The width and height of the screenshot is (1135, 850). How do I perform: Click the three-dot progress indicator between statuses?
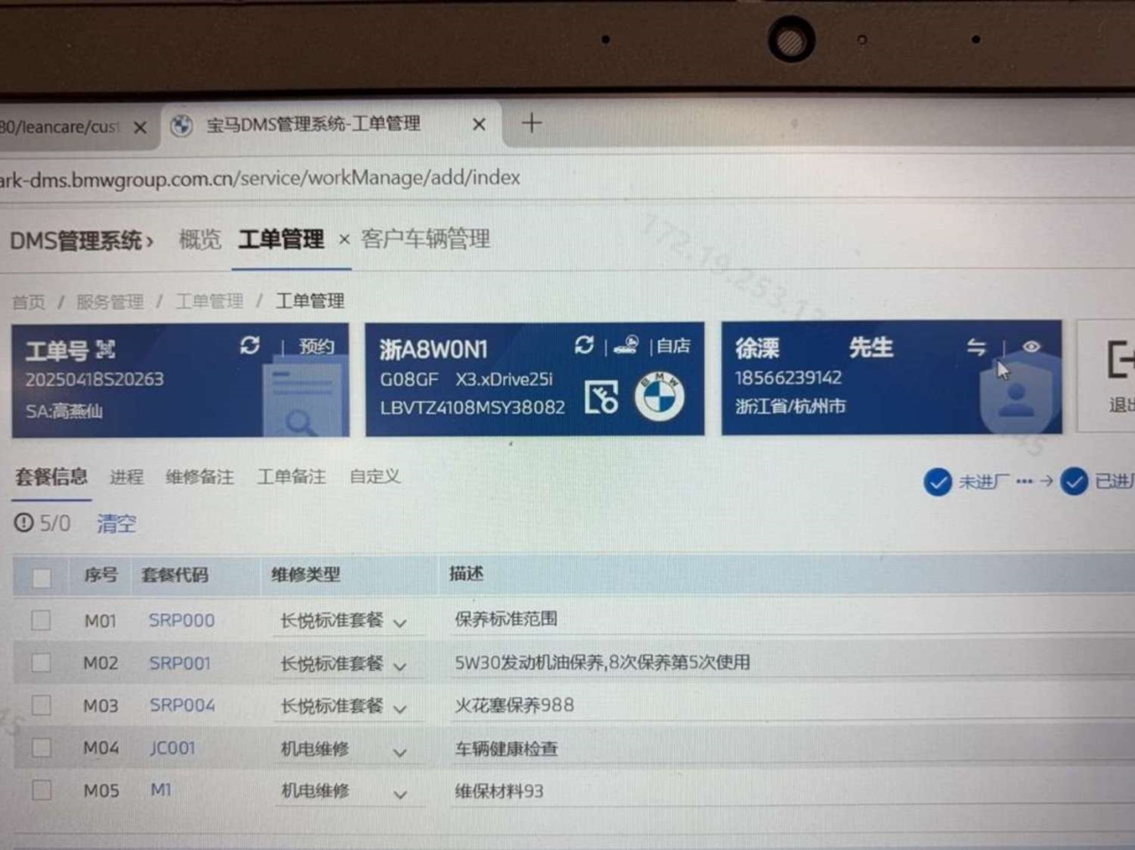(x=1024, y=481)
